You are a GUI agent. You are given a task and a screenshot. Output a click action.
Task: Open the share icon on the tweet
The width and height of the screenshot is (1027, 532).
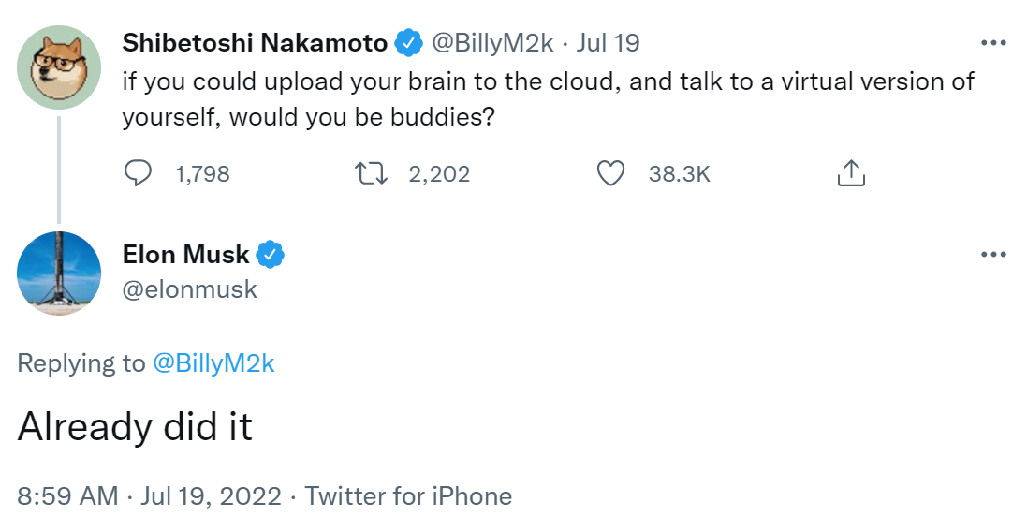pyautogui.click(x=849, y=173)
